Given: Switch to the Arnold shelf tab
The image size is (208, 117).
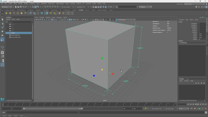Looking at the screenshot, I should point(81,10).
